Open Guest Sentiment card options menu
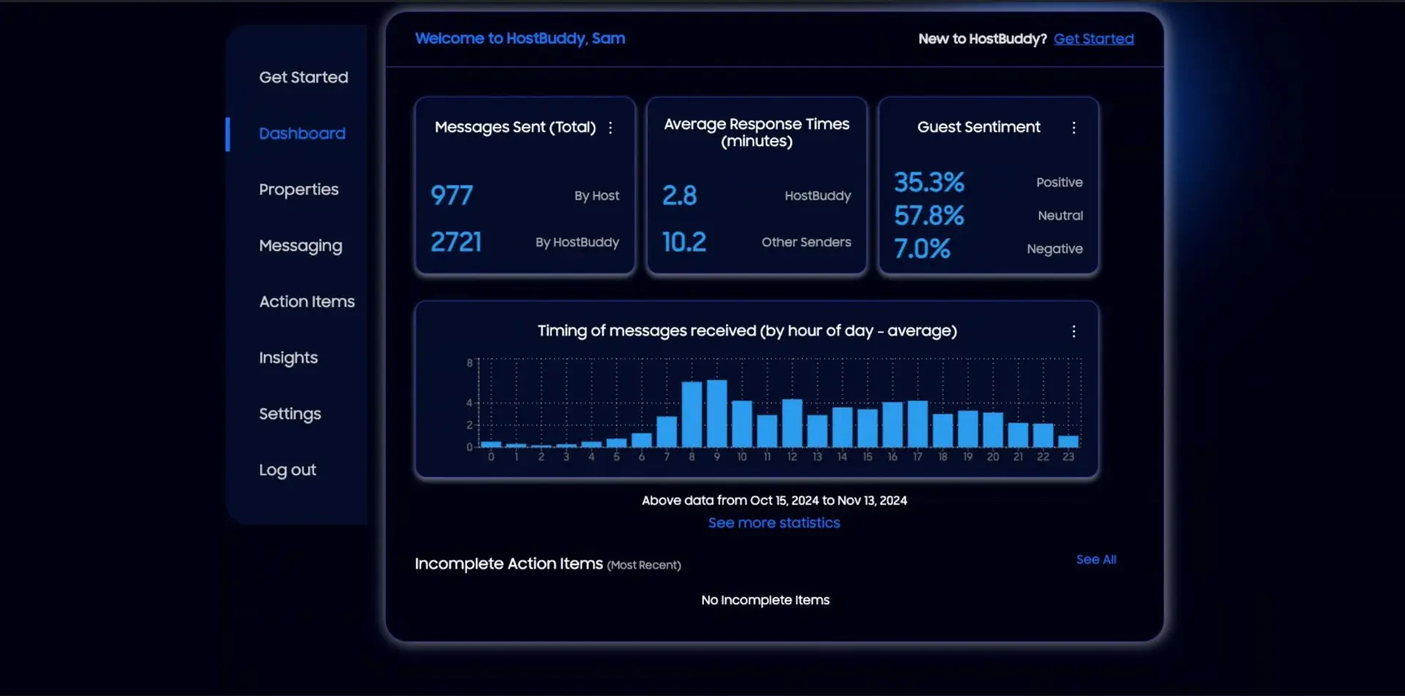 (1074, 127)
